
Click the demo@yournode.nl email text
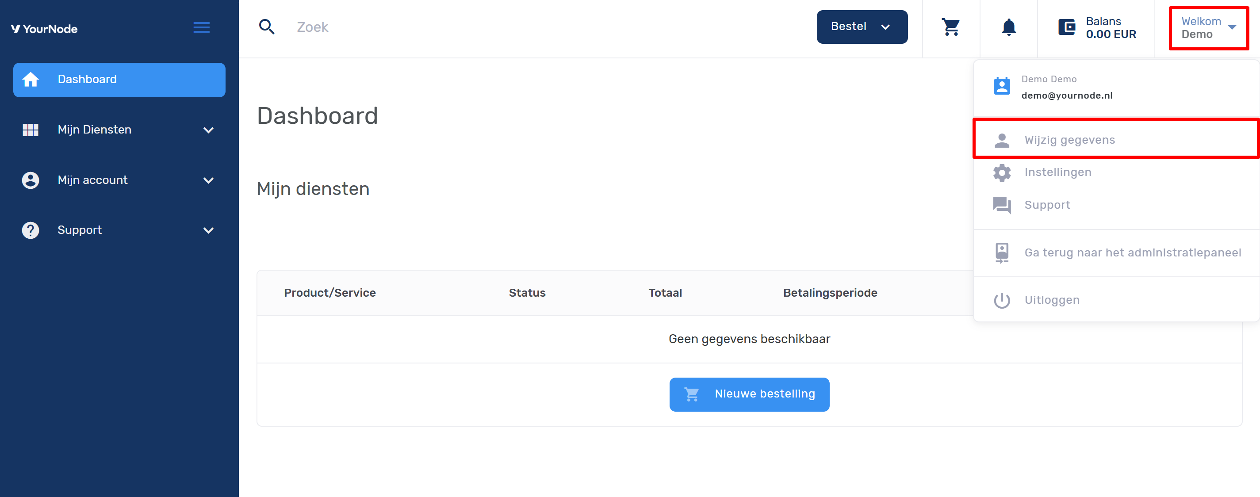pyautogui.click(x=1067, y=96)
